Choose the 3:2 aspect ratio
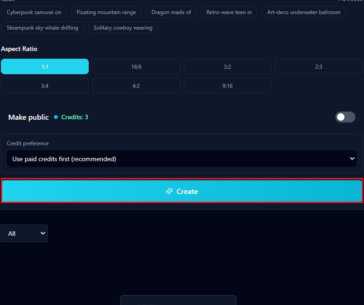Image resolution: width=364 pixels, height=305 pixels. click(x=227, y=66)
